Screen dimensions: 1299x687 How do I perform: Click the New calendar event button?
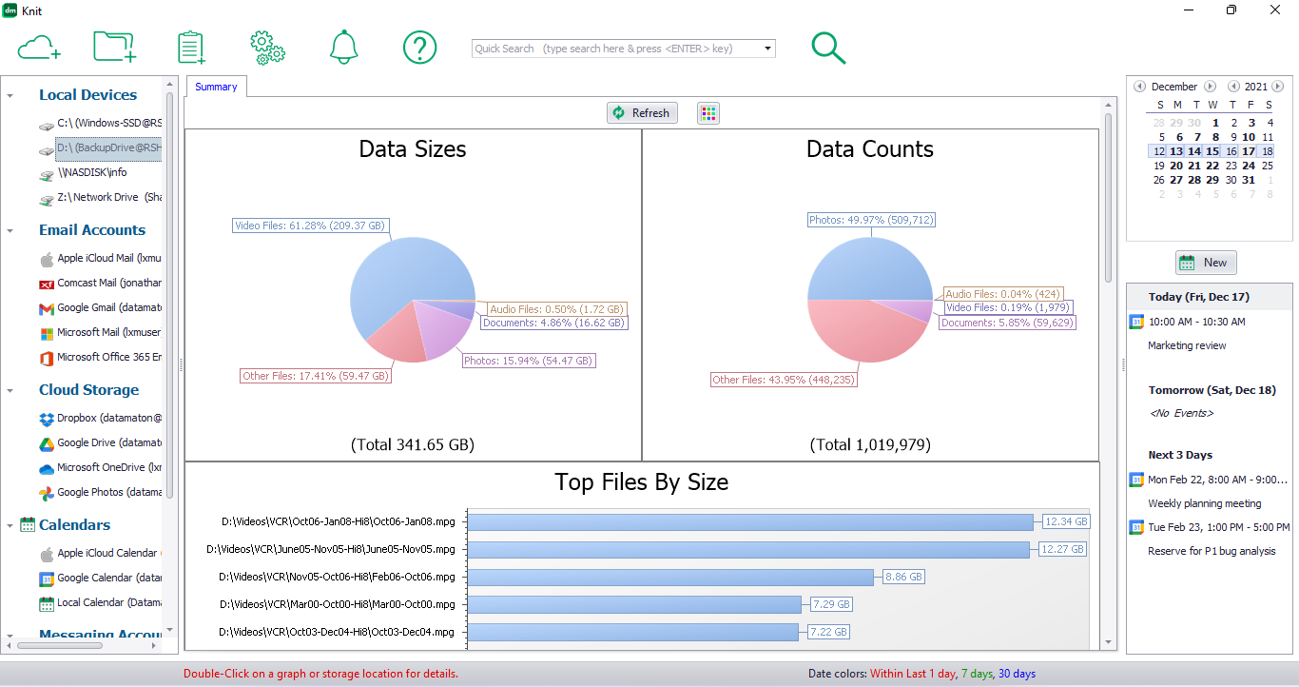(x=1206, y=263)
